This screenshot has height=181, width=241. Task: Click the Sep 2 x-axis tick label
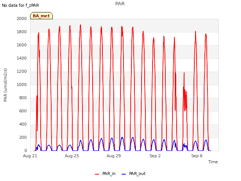155,156
